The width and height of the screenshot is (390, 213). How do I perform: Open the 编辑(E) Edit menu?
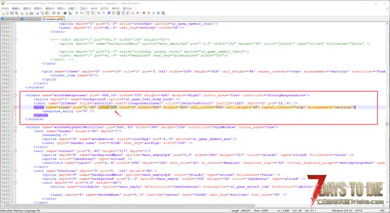[x=16, y=8]
